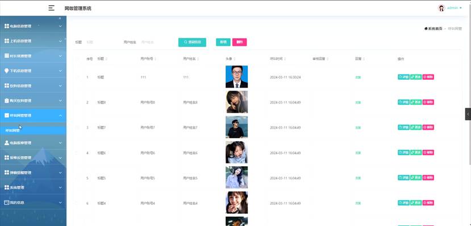Collapse the 呼叫网管管理 menu chevron
The height and width of the screenshot is (226, 471).
point(60,116)
